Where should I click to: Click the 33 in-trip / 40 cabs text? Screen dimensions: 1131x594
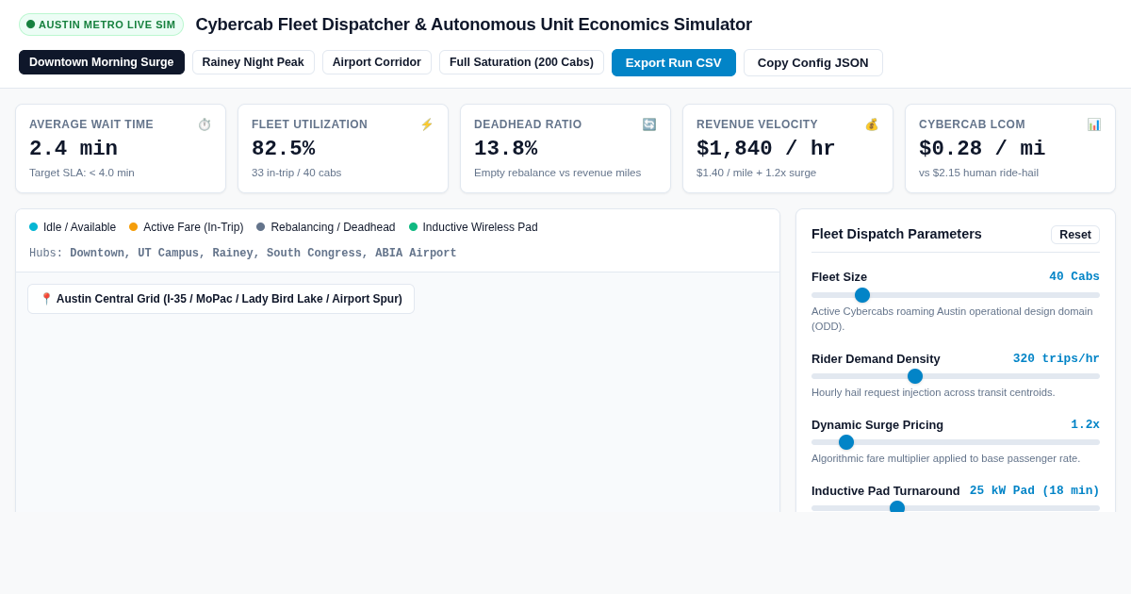click(x=297, y=173)
